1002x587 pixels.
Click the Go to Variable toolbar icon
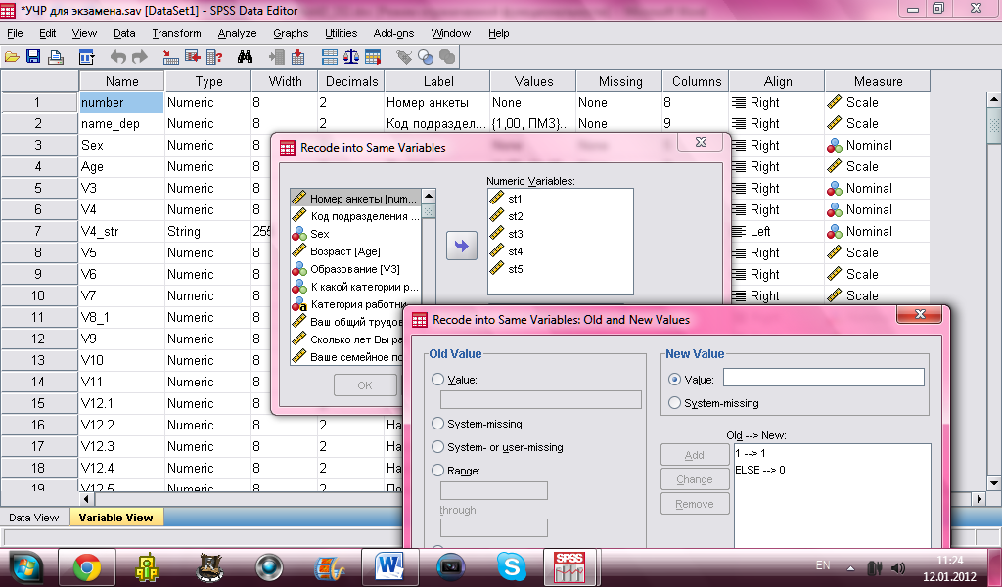pyautogui.click(x=193, y=57)
